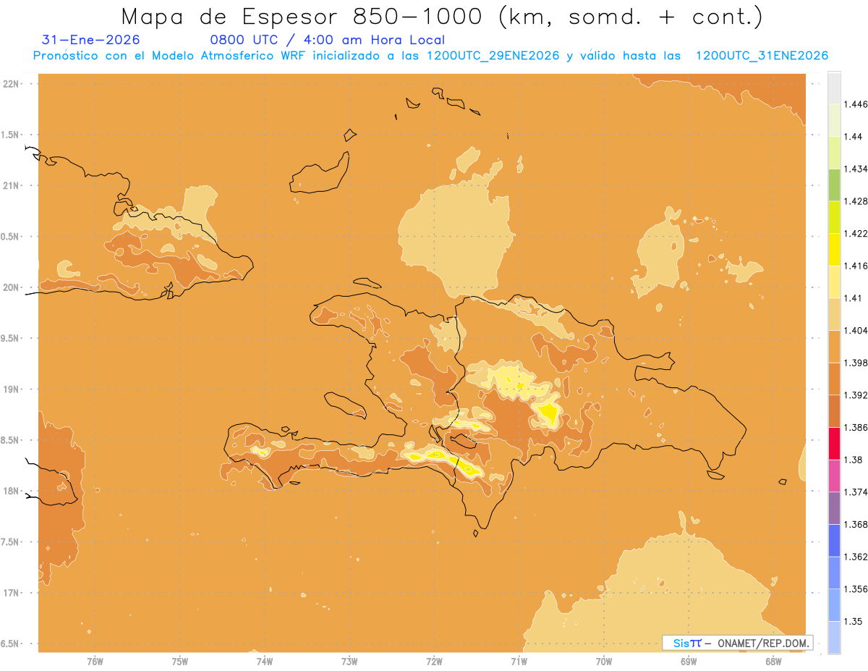
Task: Click the legend value '1.398'
Action: pyautogui.click(x=856, y=363)
